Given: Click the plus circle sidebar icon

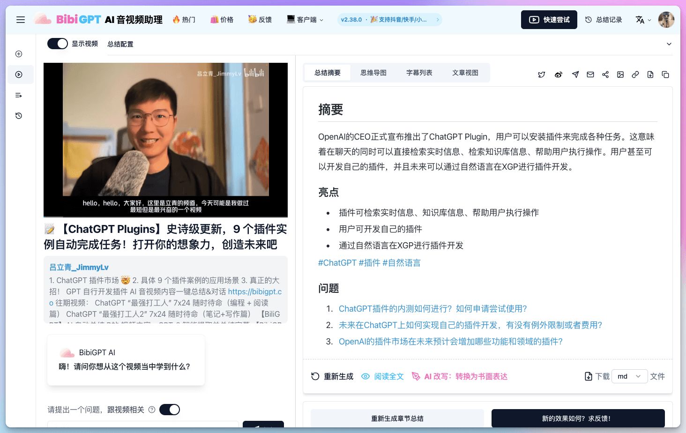Looking at the screenshot, I should tap(19, 54).
